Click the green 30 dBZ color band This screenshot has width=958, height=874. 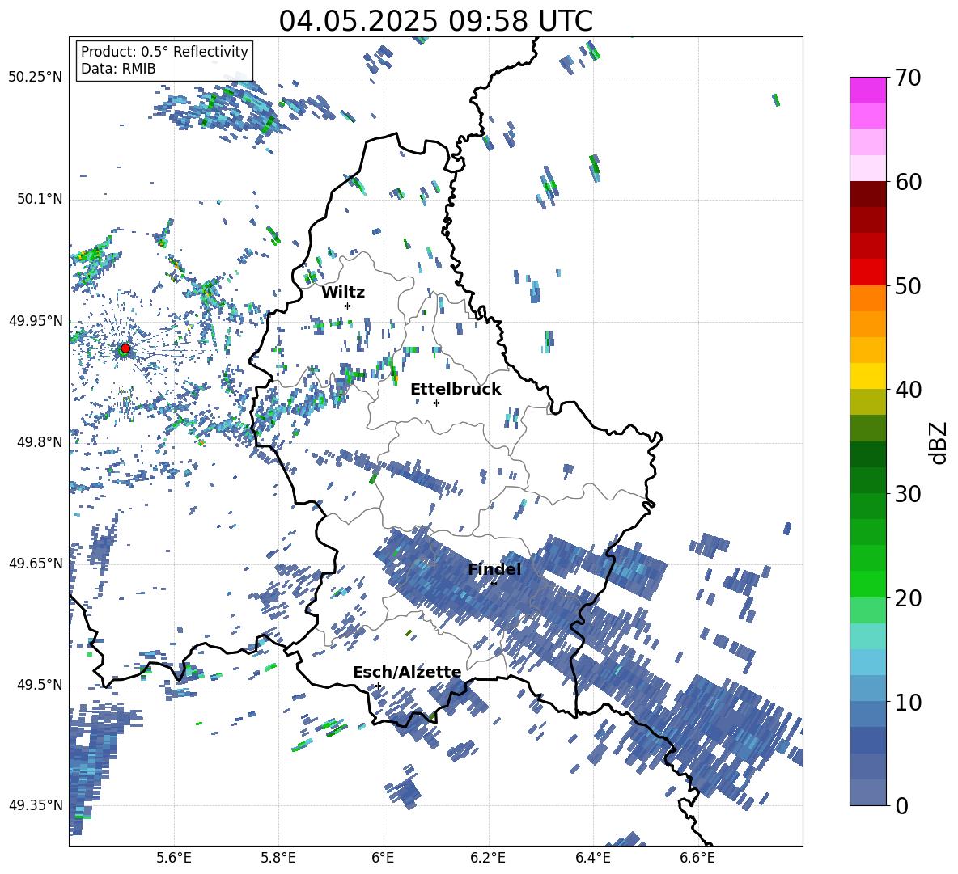[867, 480]
